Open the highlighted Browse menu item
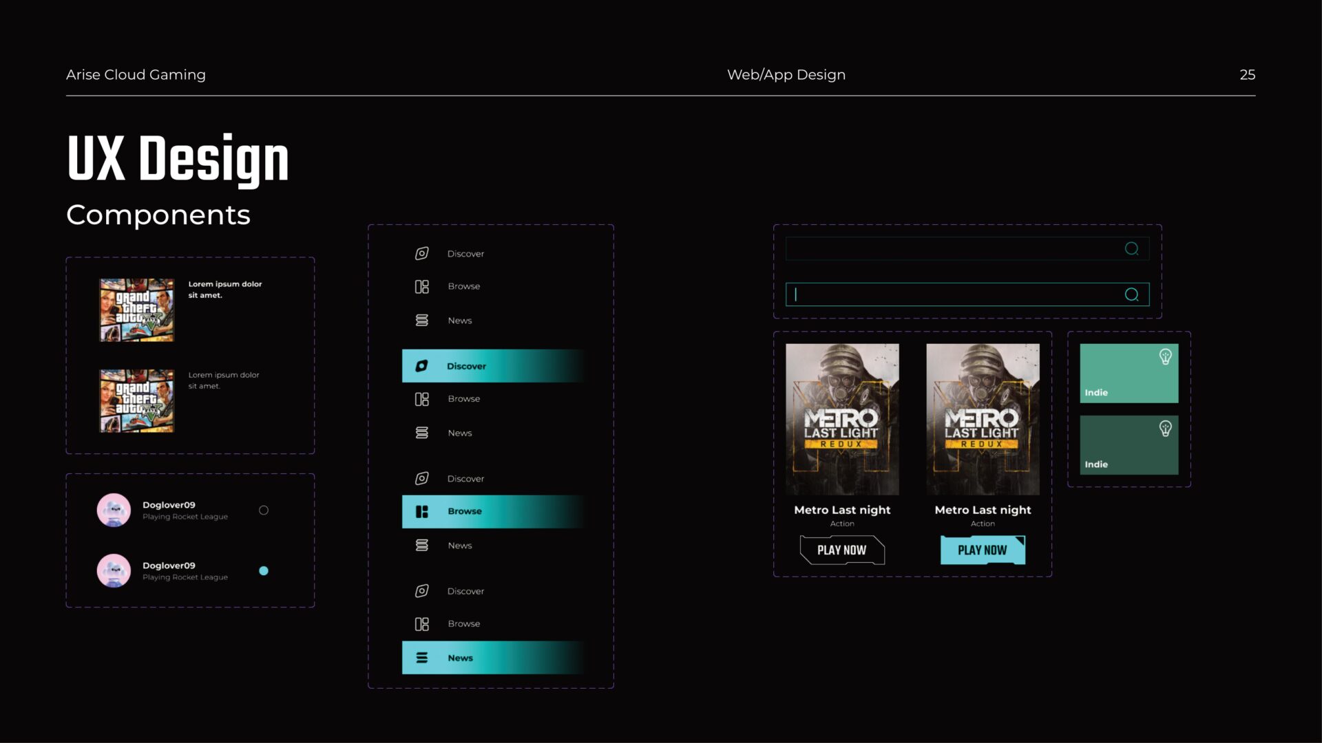Viewport: 1322px width, 743px height. coord(494,511)
